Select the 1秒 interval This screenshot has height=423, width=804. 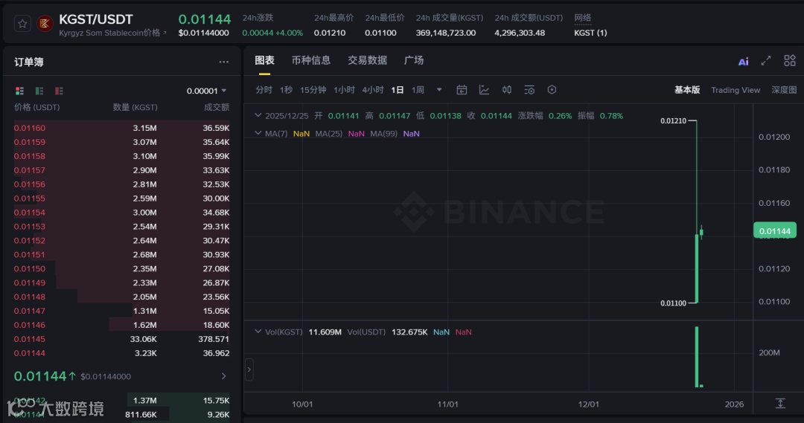point(286,90)
